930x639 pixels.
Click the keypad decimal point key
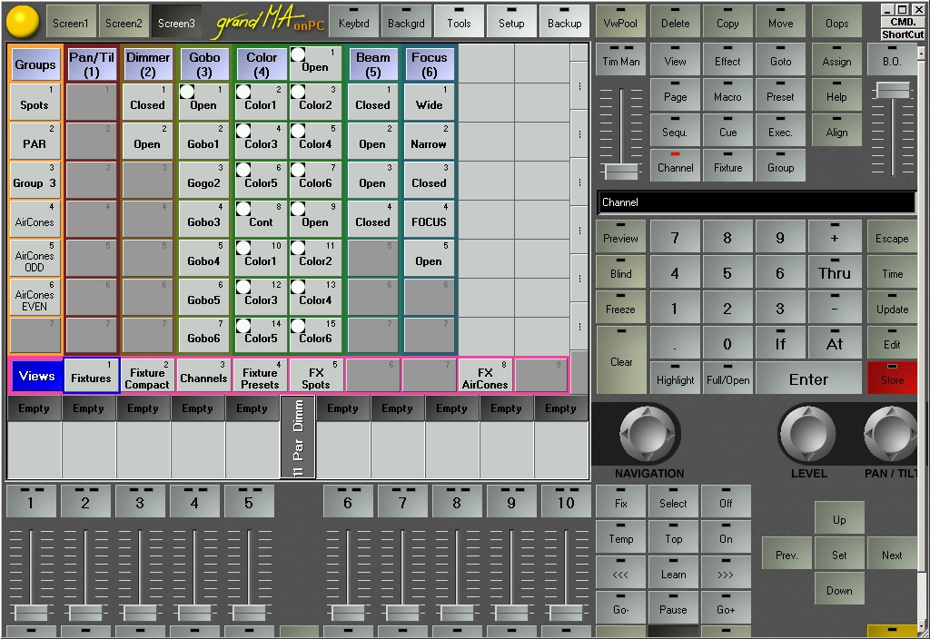[675, 343]
